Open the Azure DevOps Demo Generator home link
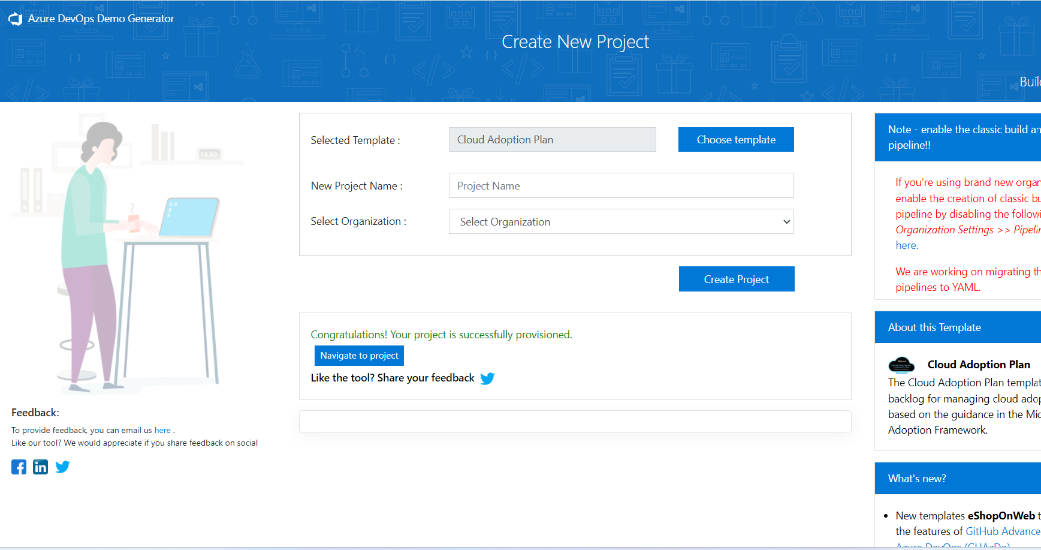 click(x=101, y=19)
